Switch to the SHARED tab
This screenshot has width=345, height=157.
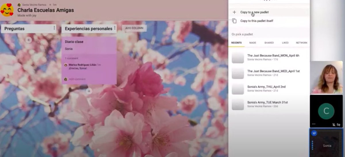pyautogui.click(x=269, y=43)
